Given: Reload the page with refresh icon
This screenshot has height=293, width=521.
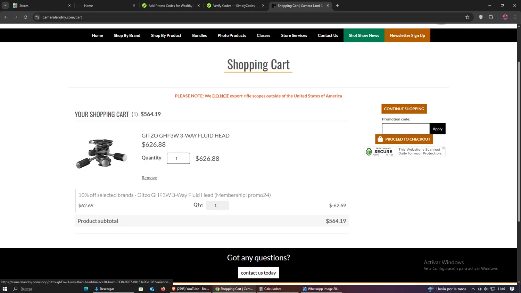Looking at the screenshot, I should (x=25, y=17).
